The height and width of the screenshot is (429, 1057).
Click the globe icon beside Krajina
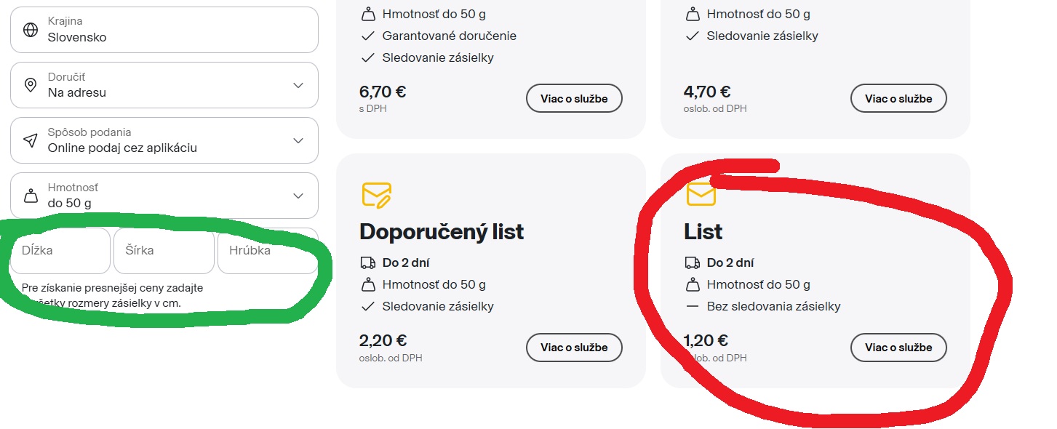pyautogui.click(x=31, y=30)
